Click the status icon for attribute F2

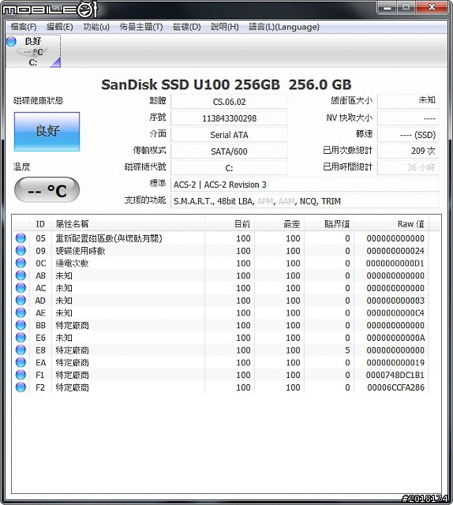point(21,387)
